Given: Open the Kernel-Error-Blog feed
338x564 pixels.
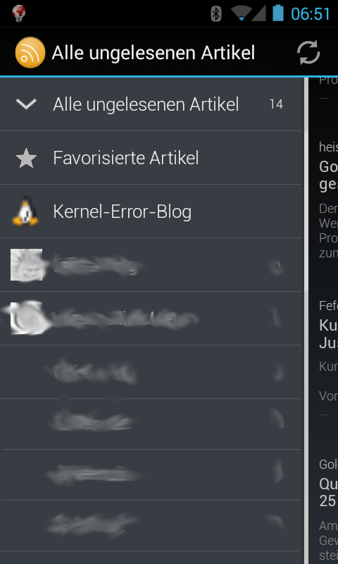Looking at the screenshot, I should [x=151, y=211].
